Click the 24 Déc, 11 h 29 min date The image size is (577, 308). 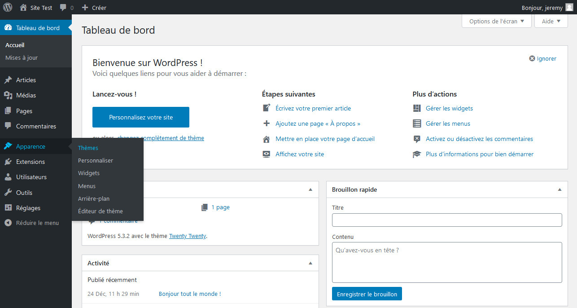113,294
